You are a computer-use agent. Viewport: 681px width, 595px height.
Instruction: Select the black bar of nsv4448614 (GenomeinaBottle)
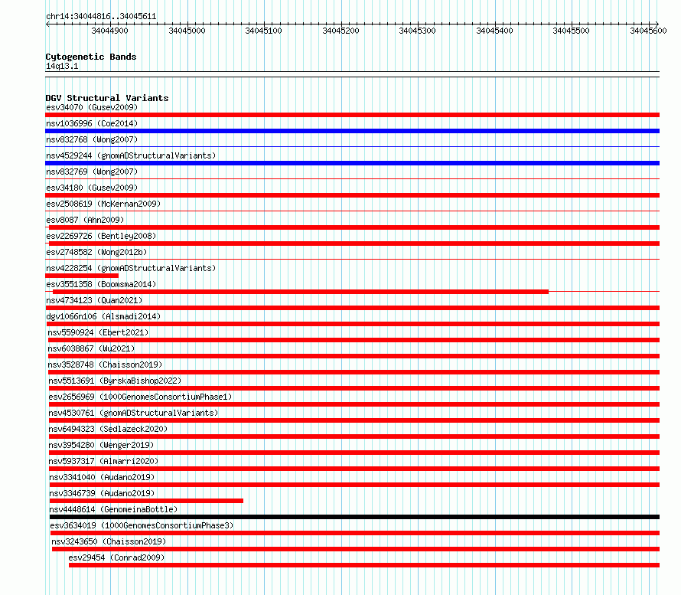click(x=354, y=517)
